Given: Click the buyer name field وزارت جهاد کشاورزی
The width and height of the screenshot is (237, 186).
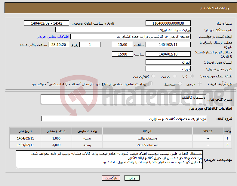Looking at the screenshot, I should tap(123, 30).
